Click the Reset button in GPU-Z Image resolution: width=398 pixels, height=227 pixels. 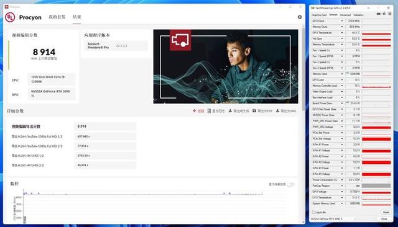[x=386, y=212]
